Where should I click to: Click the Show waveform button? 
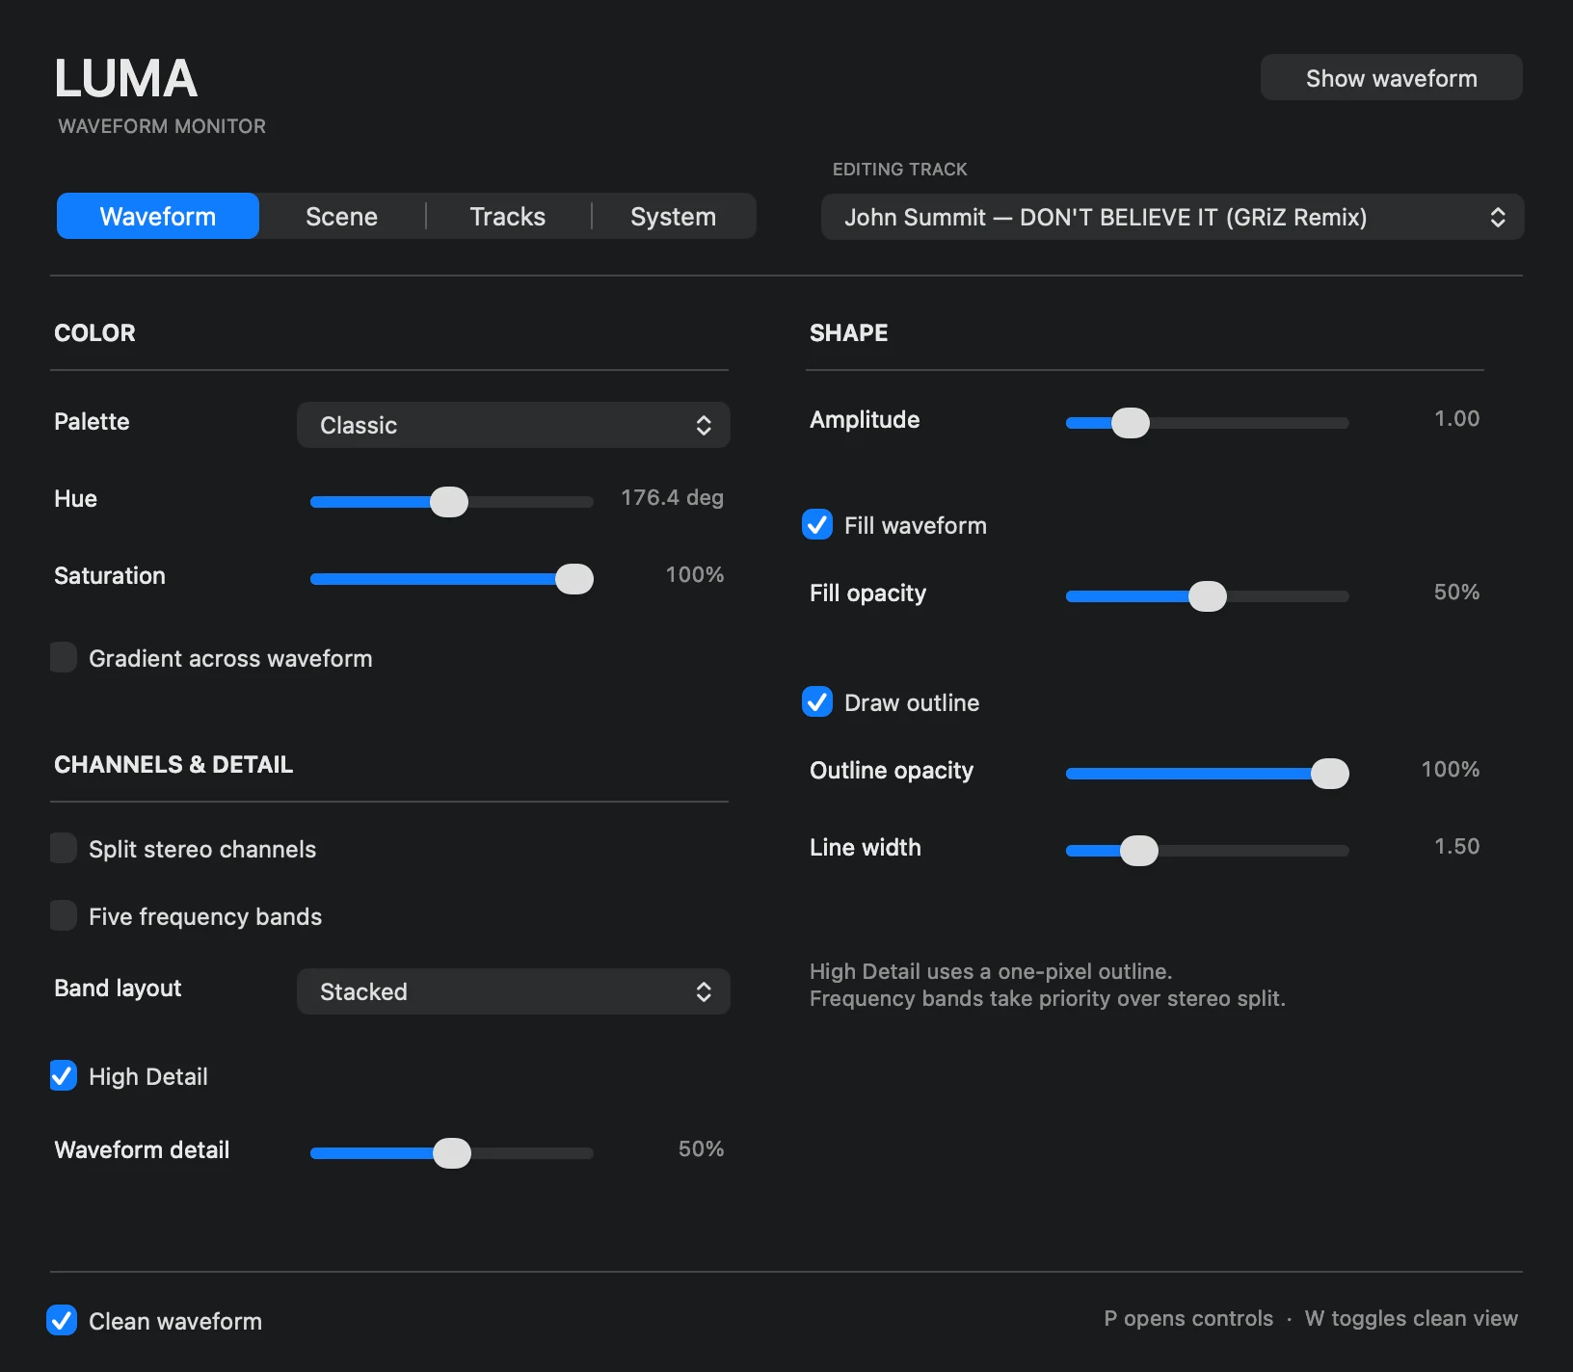[x=1391, y=77]
